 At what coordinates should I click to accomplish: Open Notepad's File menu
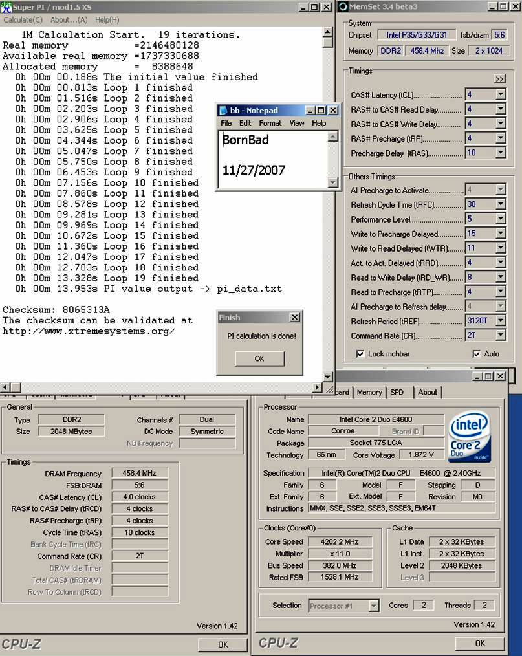click(x=226, y=123)
